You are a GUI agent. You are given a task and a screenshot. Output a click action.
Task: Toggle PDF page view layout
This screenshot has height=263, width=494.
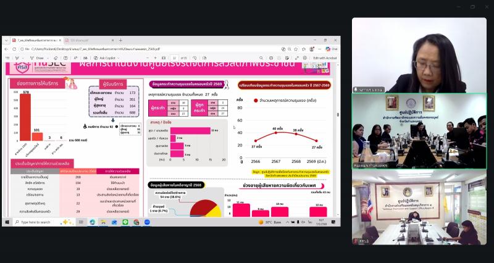point(204,58)
